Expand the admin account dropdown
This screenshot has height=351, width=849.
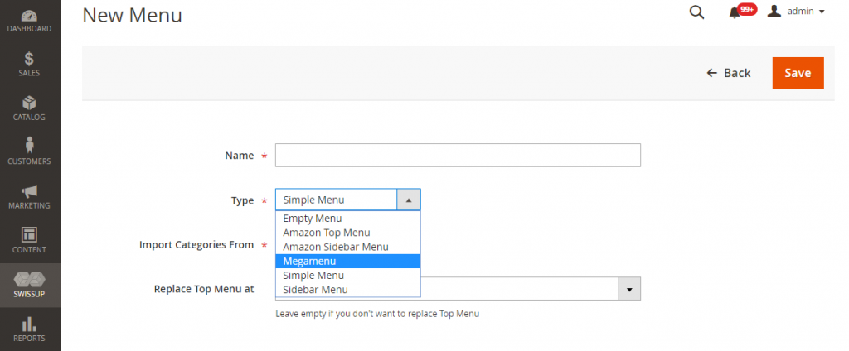click(797, 12)
